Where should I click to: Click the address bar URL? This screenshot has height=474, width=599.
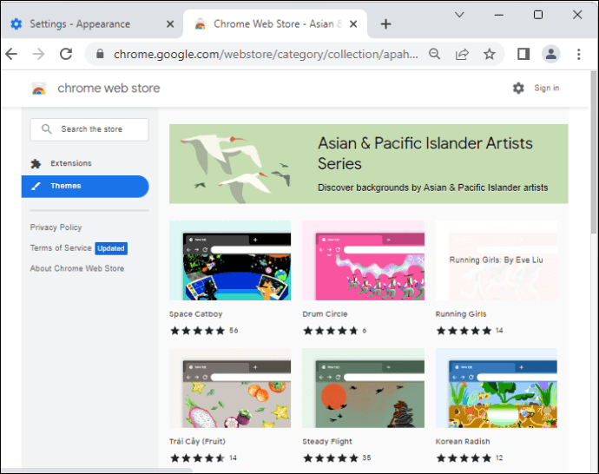click(x=266, y=54)
